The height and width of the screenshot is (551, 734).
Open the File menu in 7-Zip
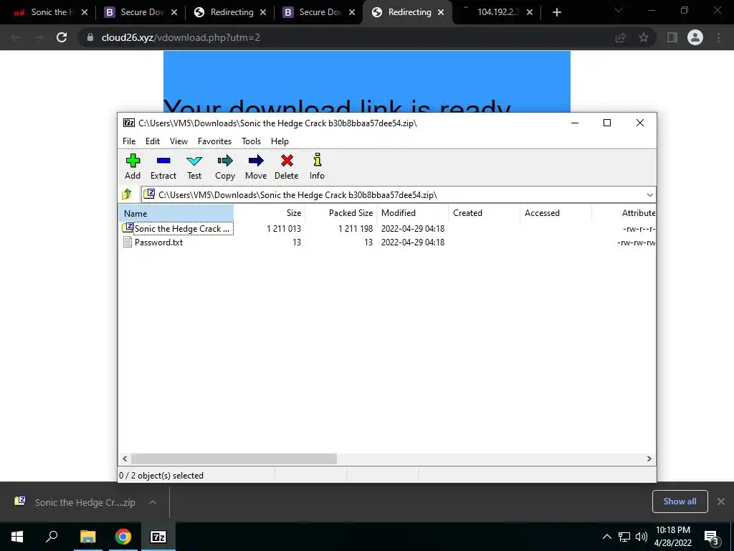(129, 141)
